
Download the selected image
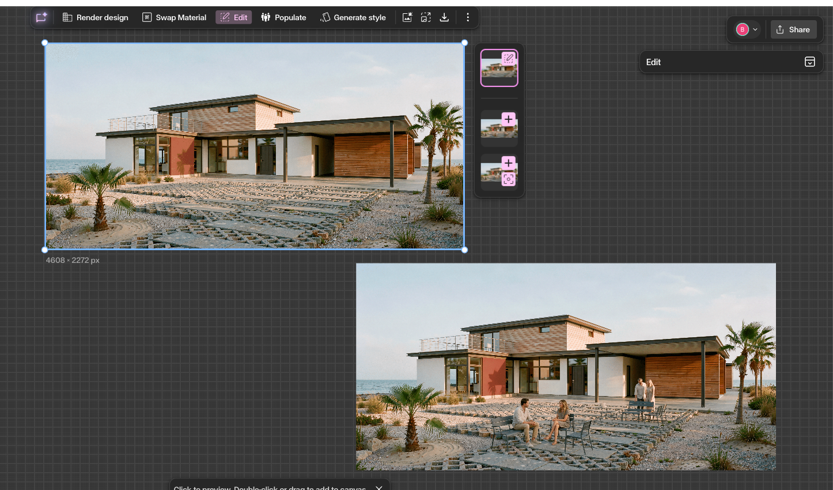click(x=444, y=17)
